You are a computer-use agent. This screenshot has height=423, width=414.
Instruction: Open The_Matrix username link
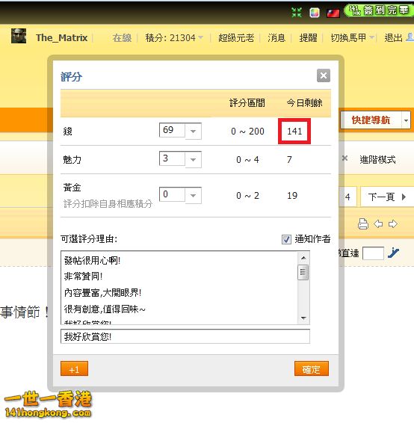61,38
